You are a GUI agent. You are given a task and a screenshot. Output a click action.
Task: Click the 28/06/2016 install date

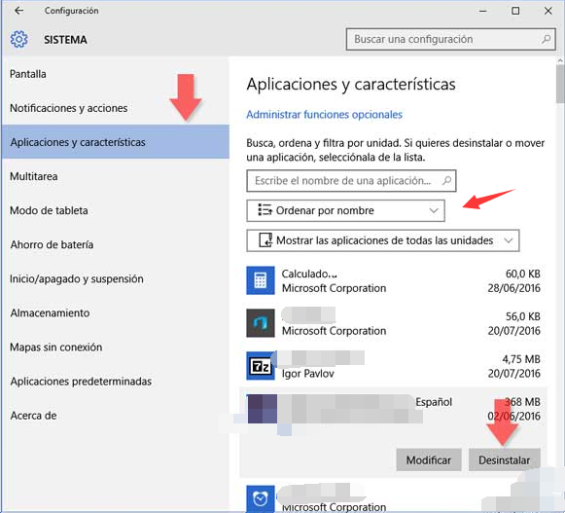(514, 288)
